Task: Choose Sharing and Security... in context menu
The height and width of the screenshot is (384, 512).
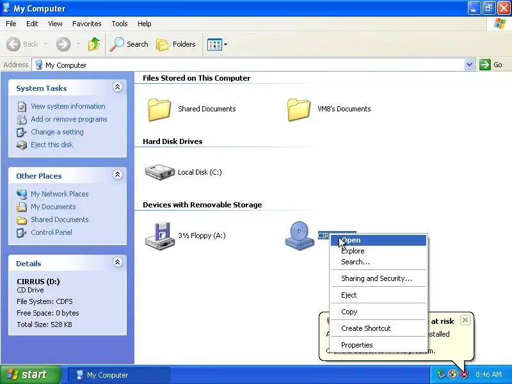Action: point(378,278)
